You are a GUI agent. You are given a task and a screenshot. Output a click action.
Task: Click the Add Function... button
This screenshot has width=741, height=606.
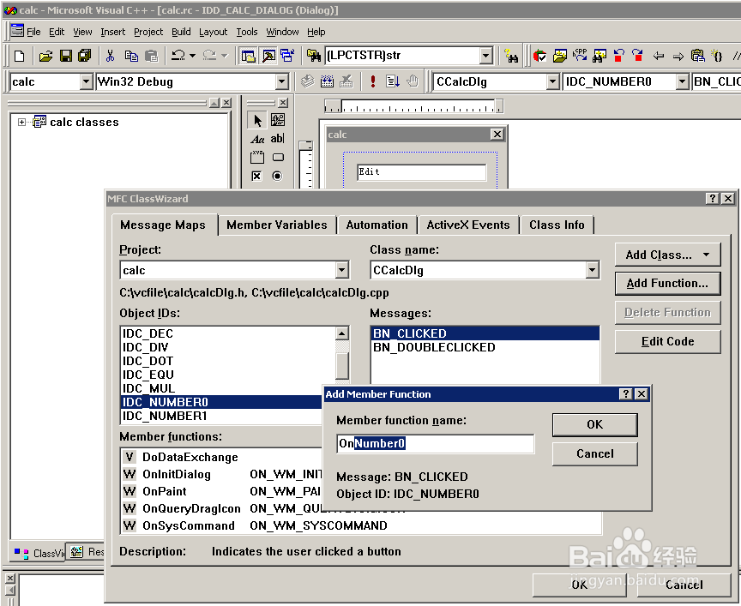pyautogui.click(x=668, y=284)
